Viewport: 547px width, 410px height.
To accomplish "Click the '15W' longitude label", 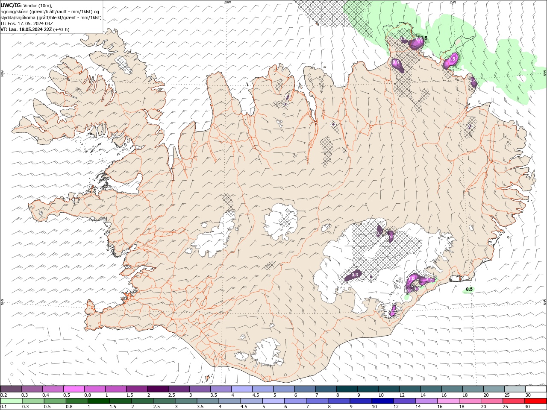I will [x=453, y=2].
